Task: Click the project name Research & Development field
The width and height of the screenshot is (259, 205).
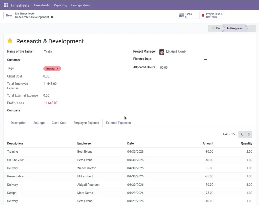Action: coord(50,41)
